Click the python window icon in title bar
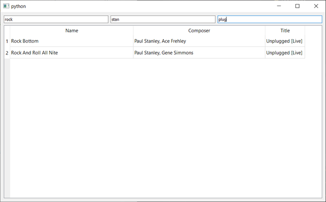 coord(6,6)
